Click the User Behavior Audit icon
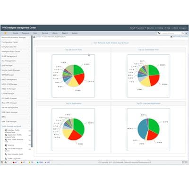The image size is (189, 189). 6,154
